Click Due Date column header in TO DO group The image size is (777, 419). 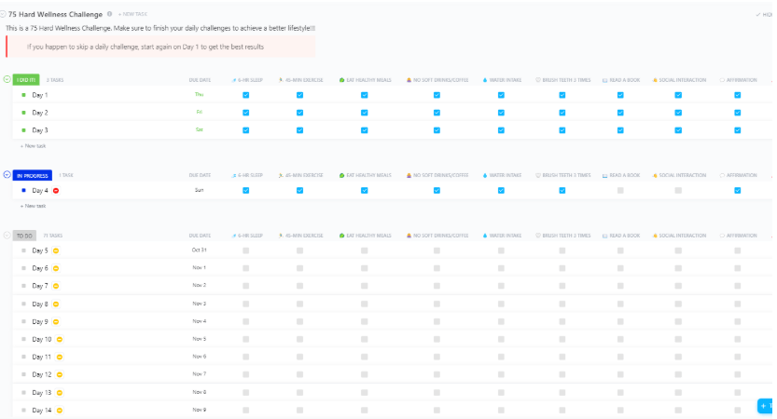point(200,236)
